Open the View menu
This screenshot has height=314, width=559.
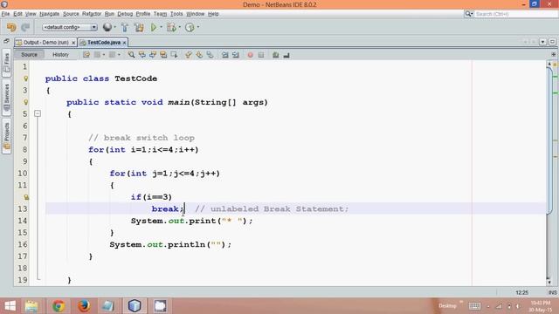31,14
